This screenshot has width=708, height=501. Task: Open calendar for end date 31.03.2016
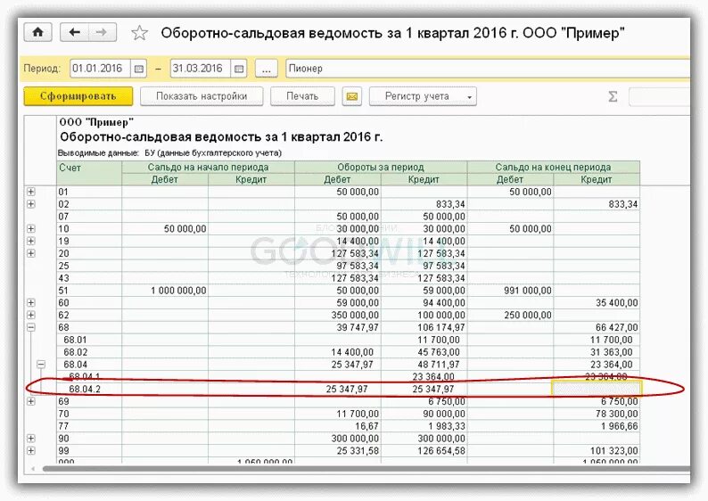point(239,69)
